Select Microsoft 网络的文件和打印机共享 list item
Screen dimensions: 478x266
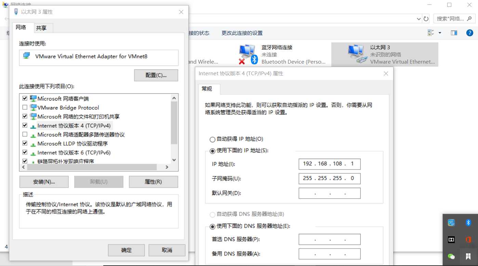79,117
